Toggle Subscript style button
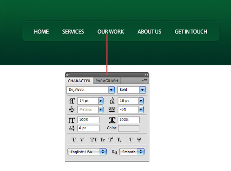This screenshot has width=231, height=171. click(x=119, y=139)
